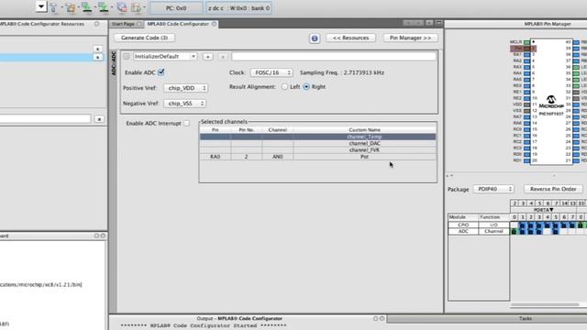Click the Build Project toolbar icon
587x330 pixels.
click(54, 7)
